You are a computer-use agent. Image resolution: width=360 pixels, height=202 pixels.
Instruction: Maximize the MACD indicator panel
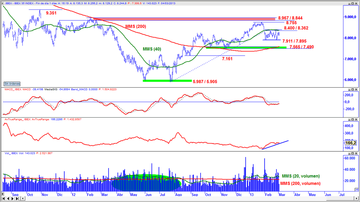pyautogui.click(x=353, y=89)
